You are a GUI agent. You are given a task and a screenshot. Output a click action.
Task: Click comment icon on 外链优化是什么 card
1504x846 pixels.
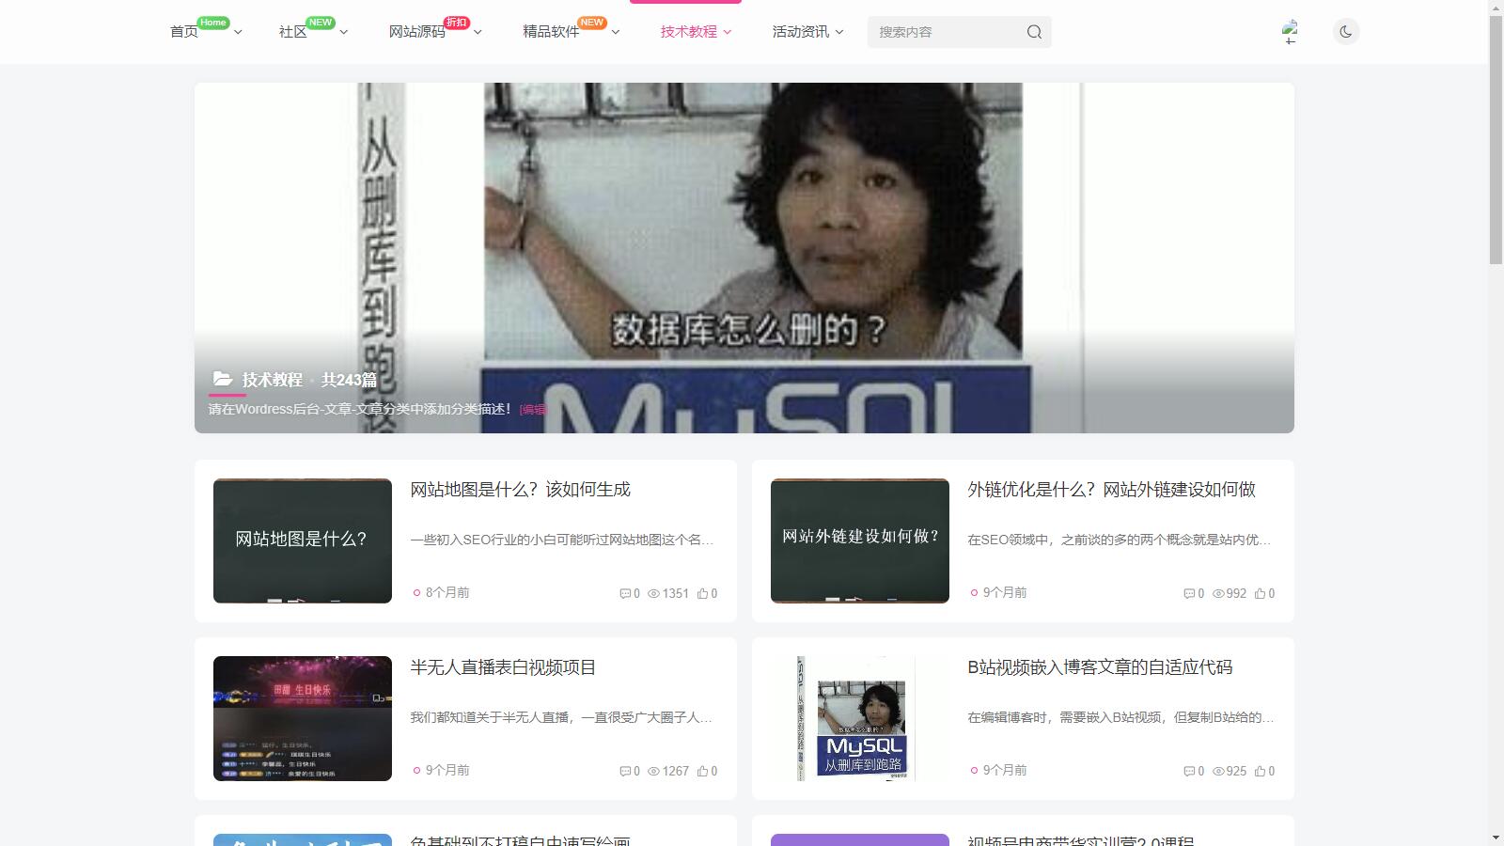click(1188, 593)
